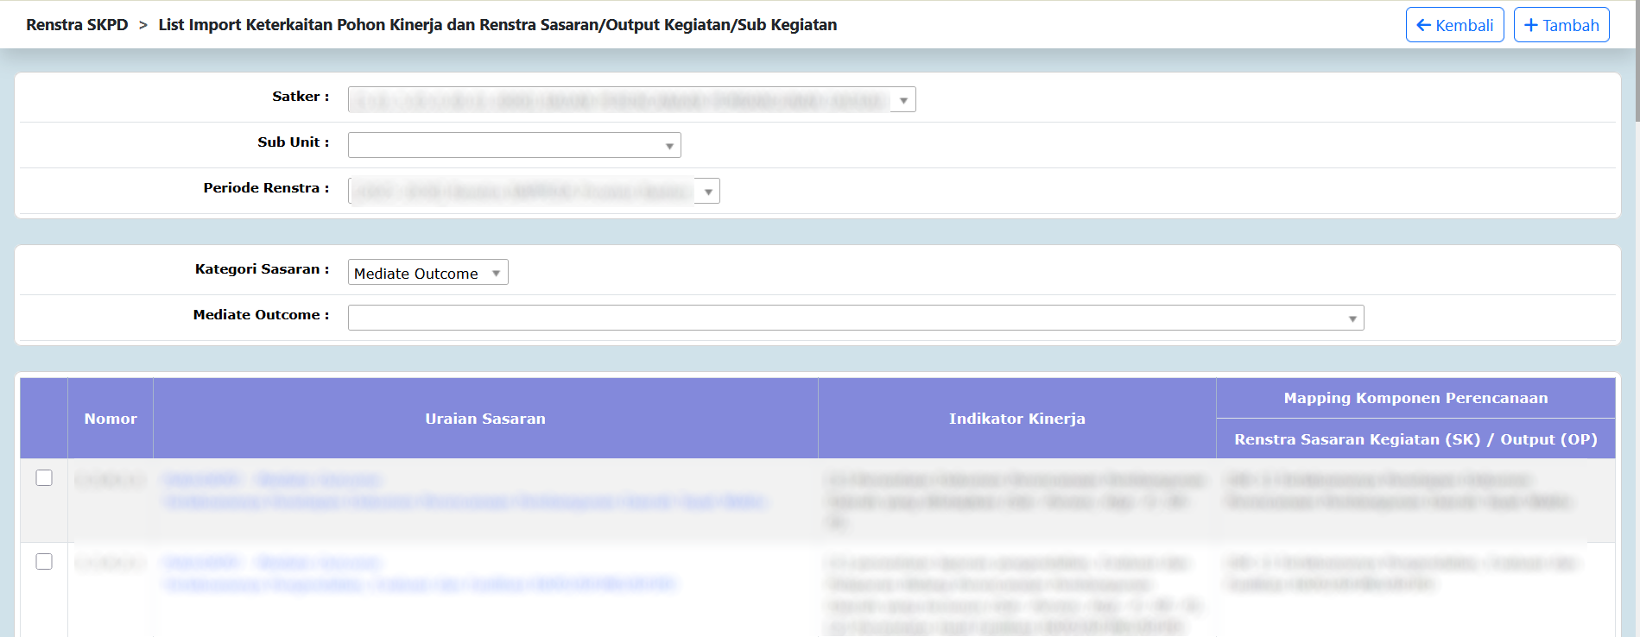Click the page title List Import Keterkaitan

point(497,25)
